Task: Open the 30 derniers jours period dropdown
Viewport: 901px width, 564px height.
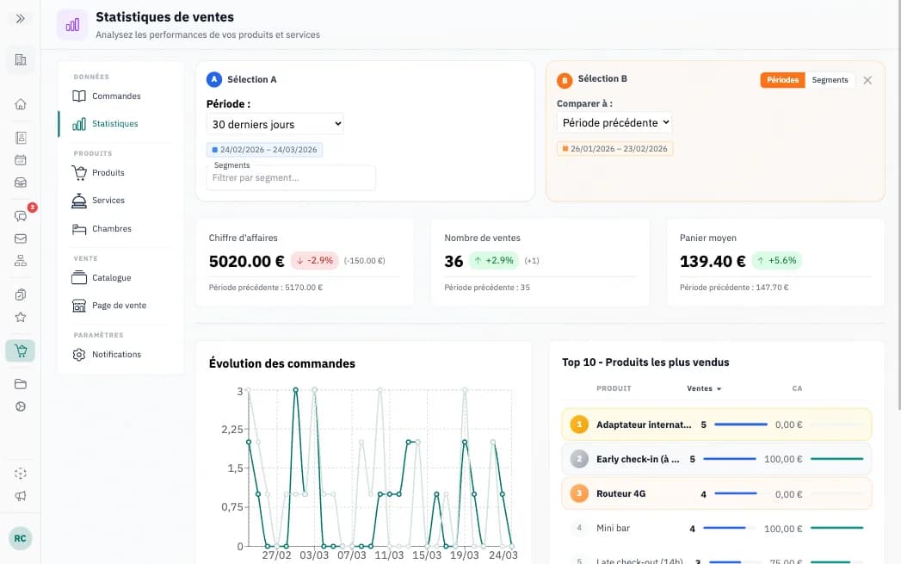Action: click(275, 123)
